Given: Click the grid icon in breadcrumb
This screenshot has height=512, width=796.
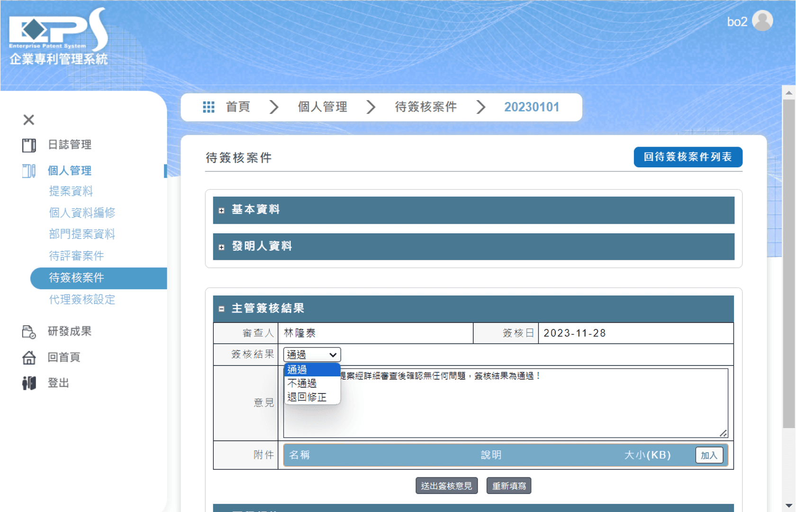Looking at the screenshot, I should (208, 107).
